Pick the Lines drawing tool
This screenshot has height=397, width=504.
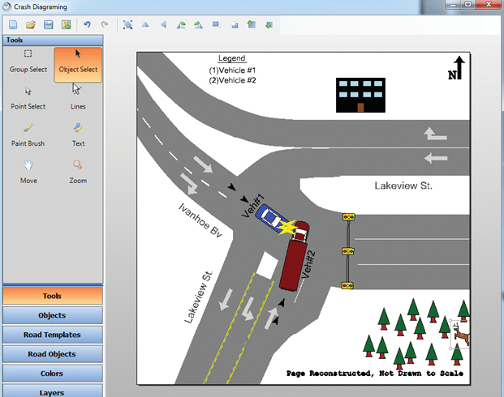(78, 98)
